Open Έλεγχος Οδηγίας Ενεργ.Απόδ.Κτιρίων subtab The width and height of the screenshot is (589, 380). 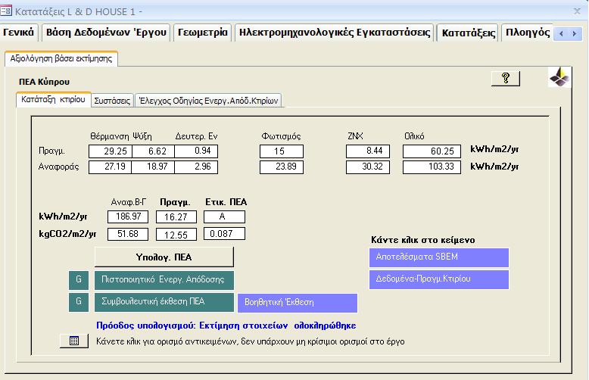click(208, 101)
